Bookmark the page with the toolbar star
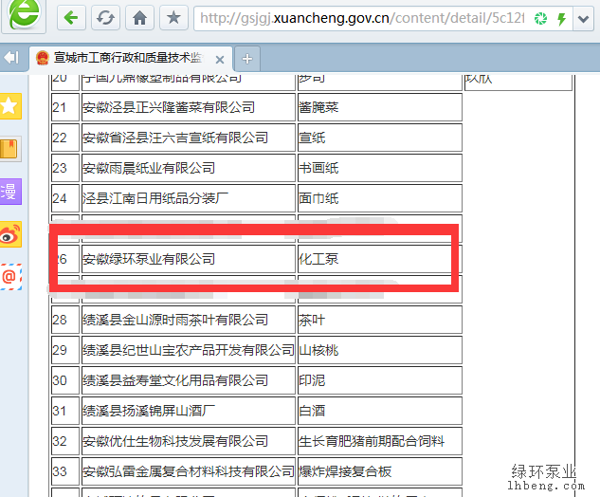The width and height of the screenshot is (600, 497). (x=173, y=18)
